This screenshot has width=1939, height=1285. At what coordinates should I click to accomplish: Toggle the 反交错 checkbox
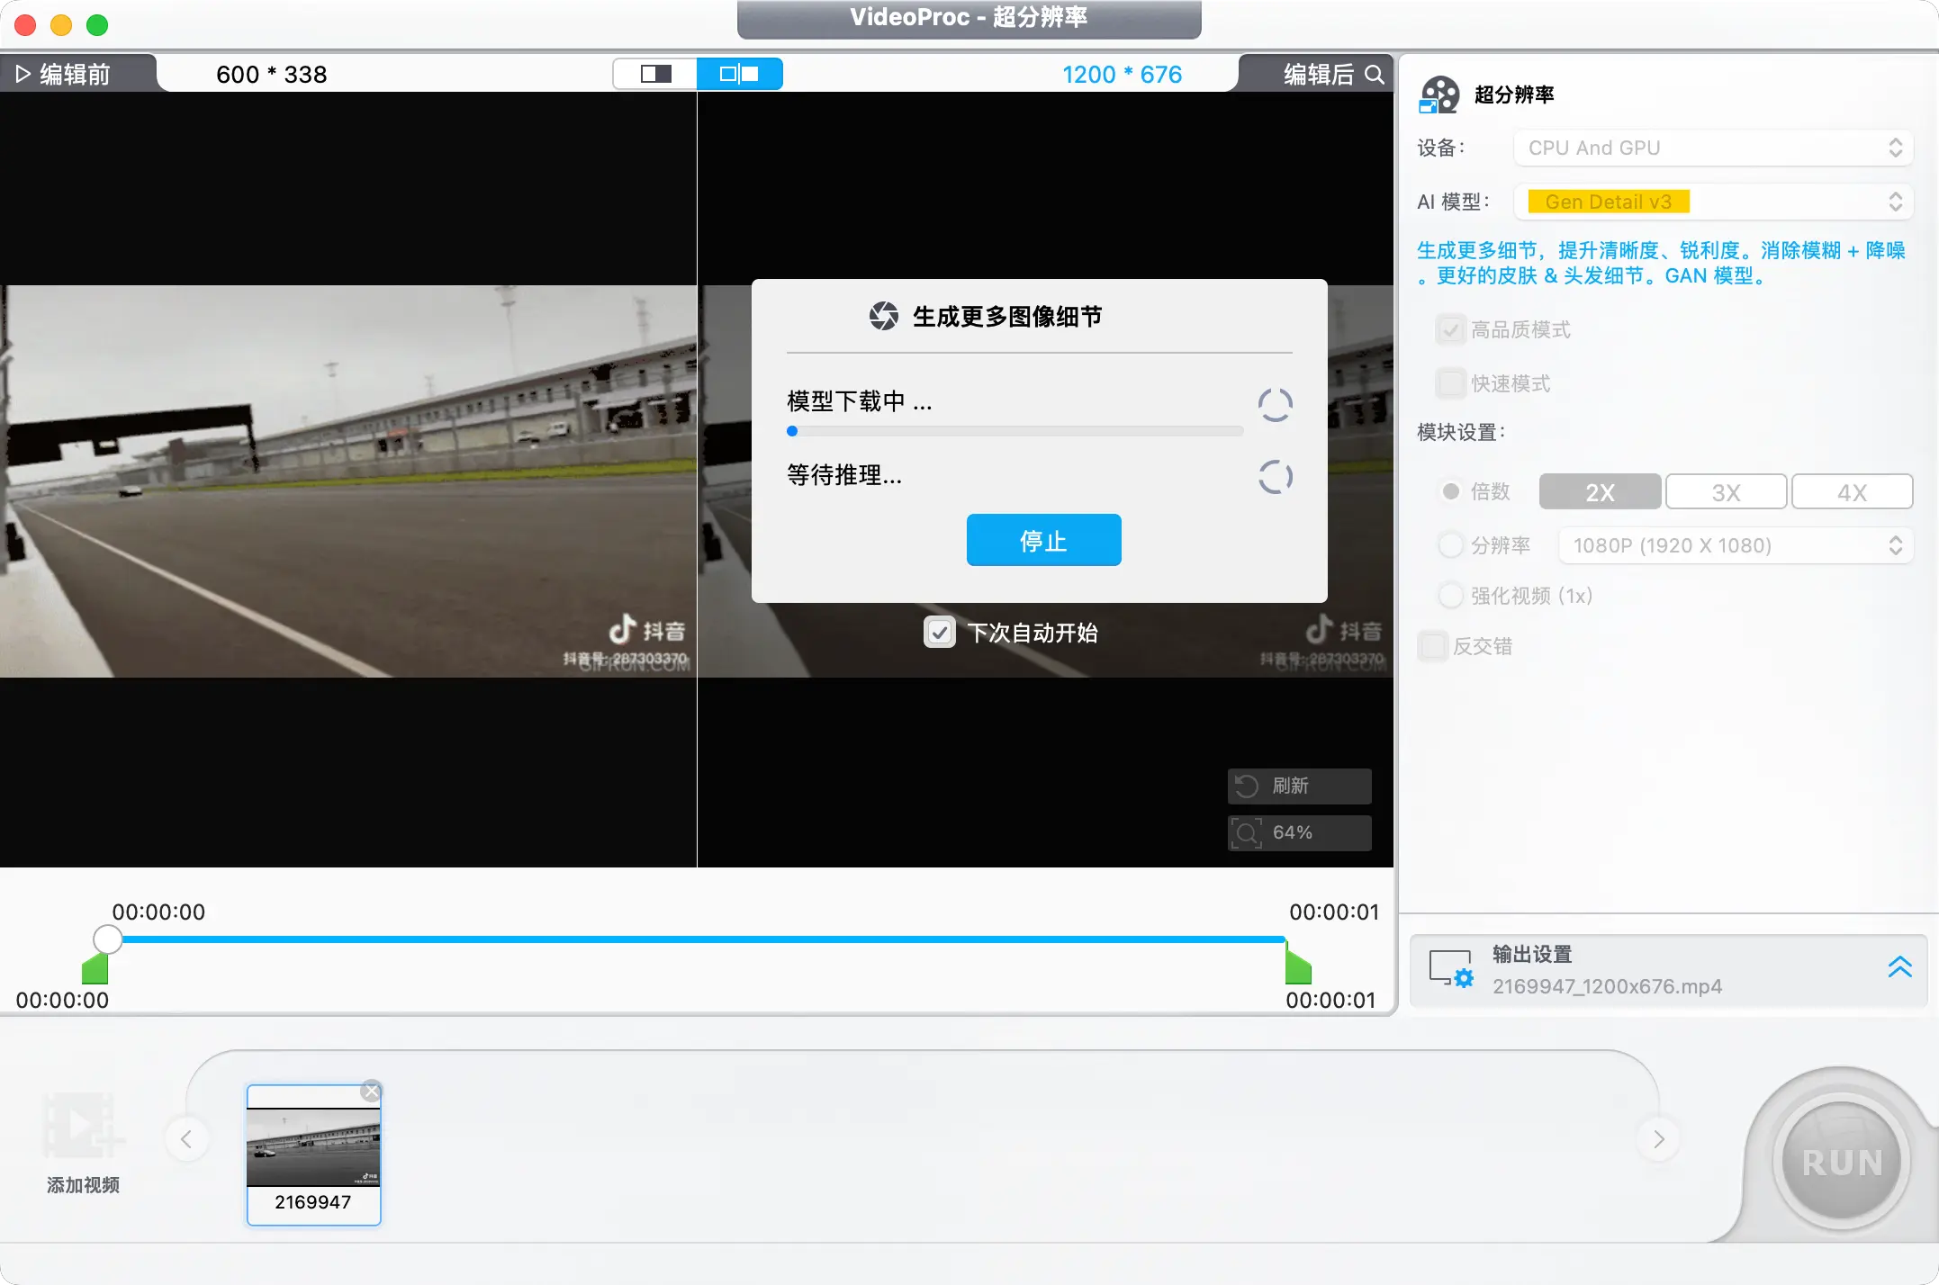click(1432, 646)
